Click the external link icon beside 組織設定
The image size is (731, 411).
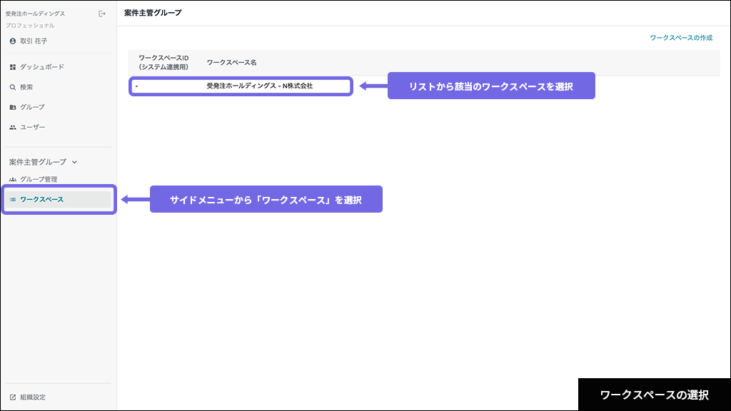13,397
